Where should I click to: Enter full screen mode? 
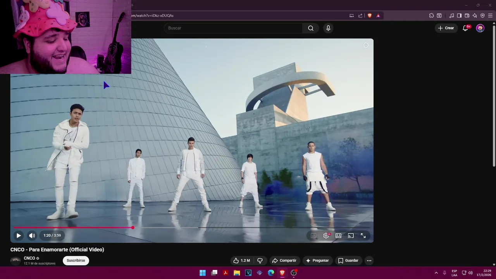[363, 236]
